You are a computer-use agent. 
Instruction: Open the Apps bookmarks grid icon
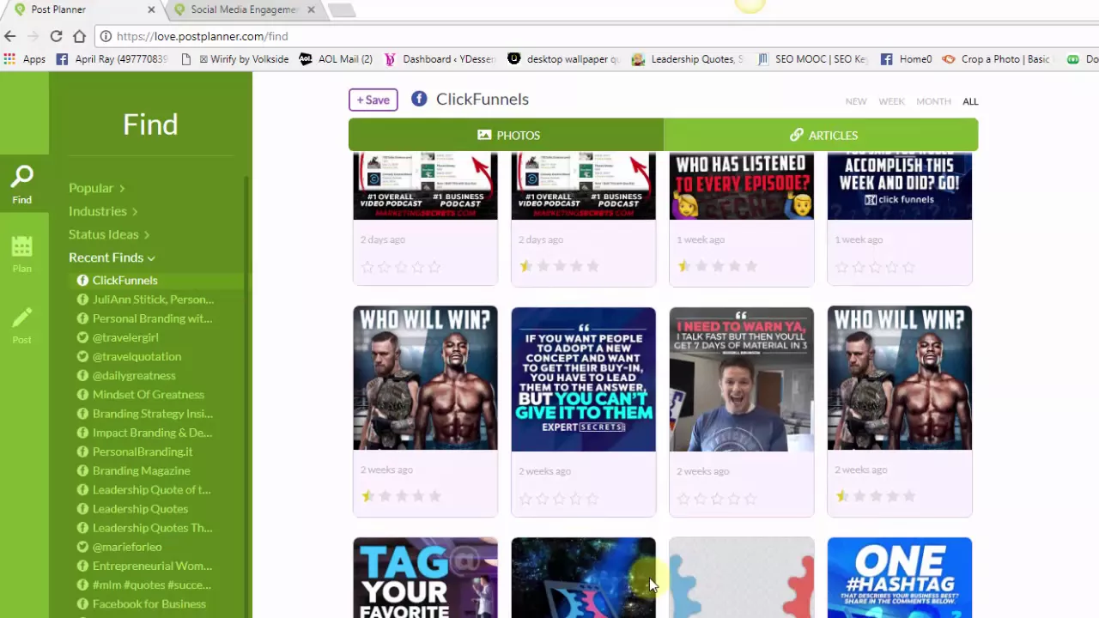pyautogui.click(x=10, y=59)
